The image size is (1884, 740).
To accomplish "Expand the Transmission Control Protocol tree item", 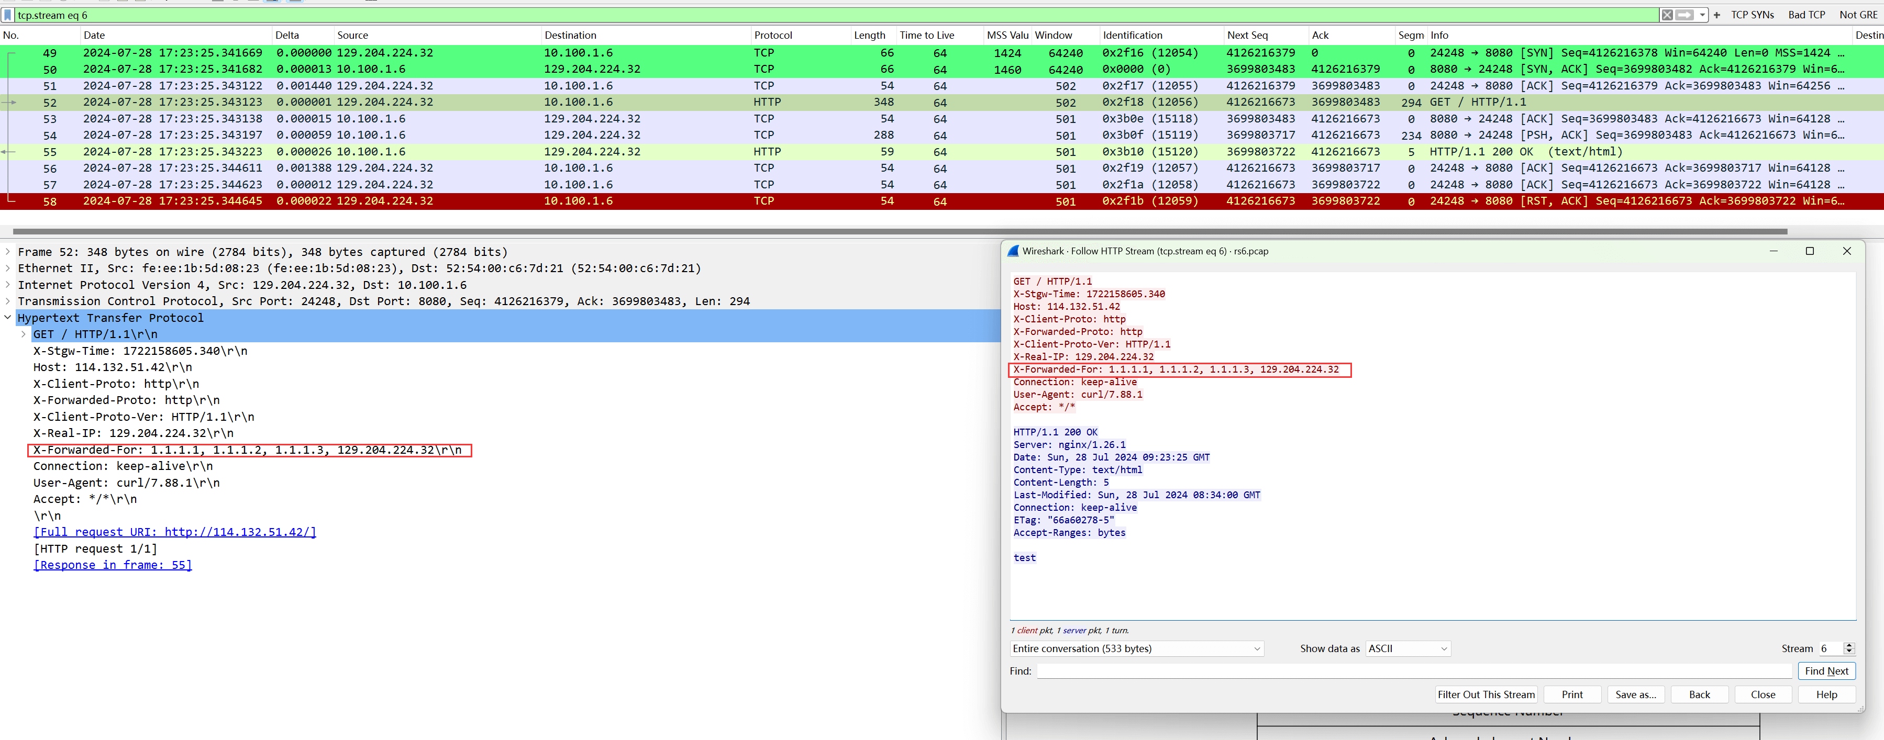I will click(9, 301).
